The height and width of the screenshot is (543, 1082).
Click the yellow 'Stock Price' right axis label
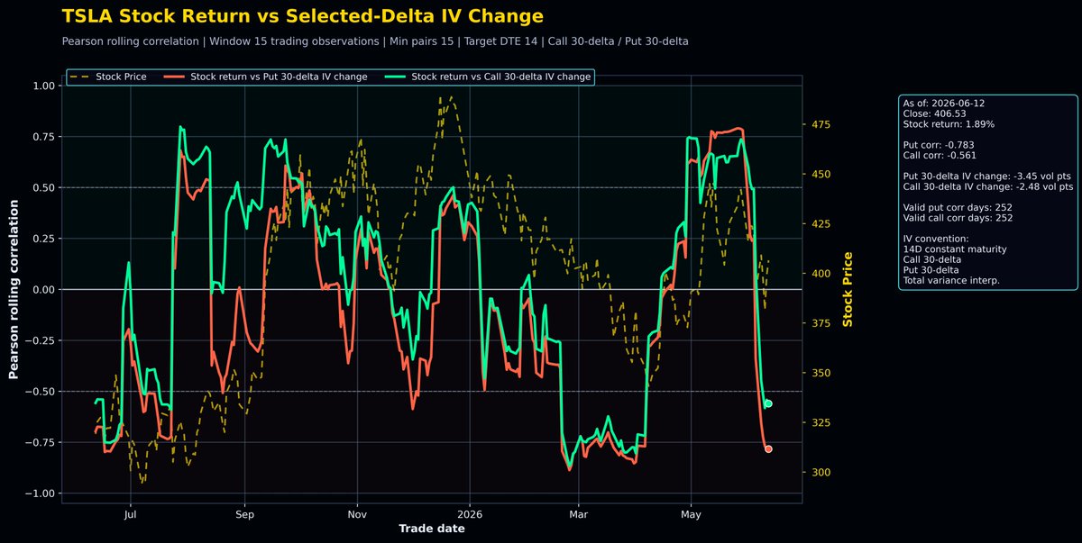pos(847,290)
